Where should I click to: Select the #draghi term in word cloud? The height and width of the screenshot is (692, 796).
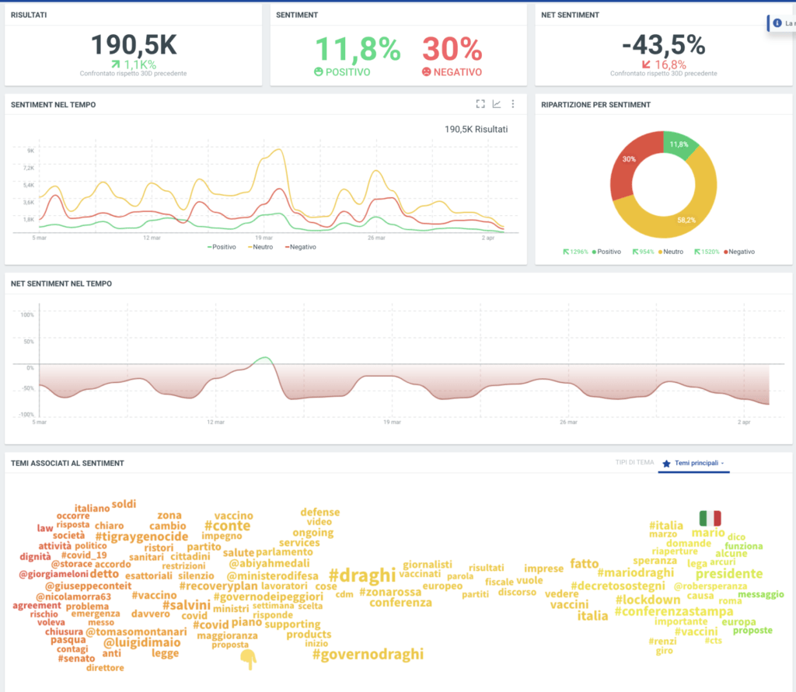(x=362, y=576)
